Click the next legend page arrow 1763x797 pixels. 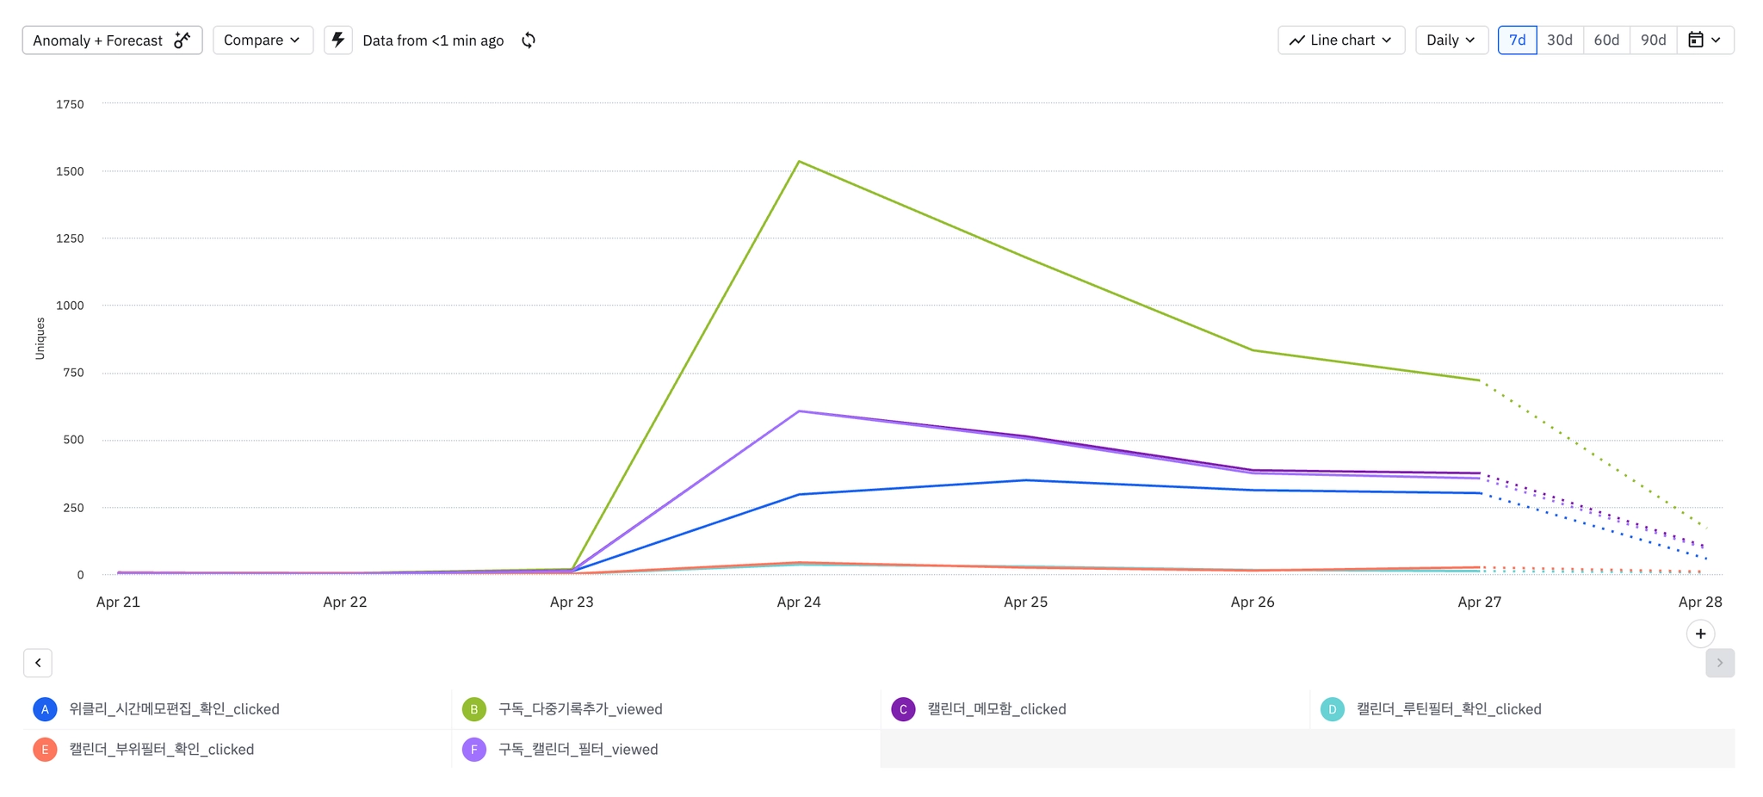coord(1719,663)
